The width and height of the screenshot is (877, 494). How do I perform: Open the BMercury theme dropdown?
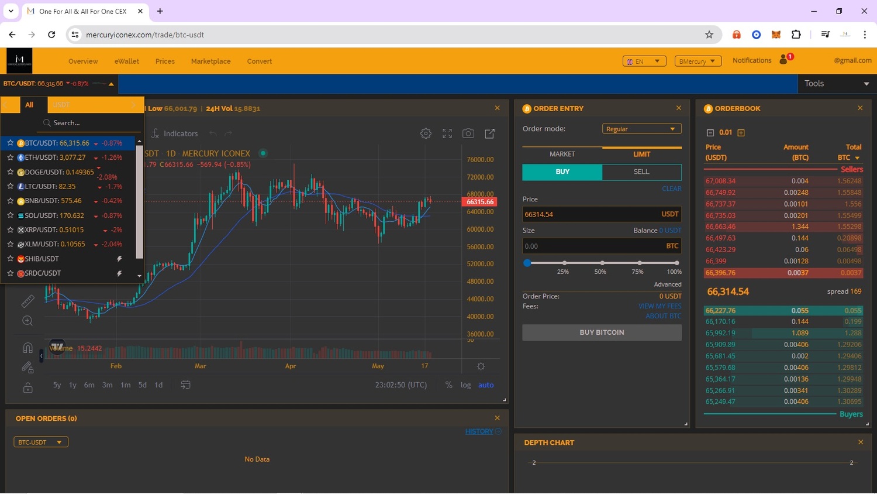tap(698, 61)
